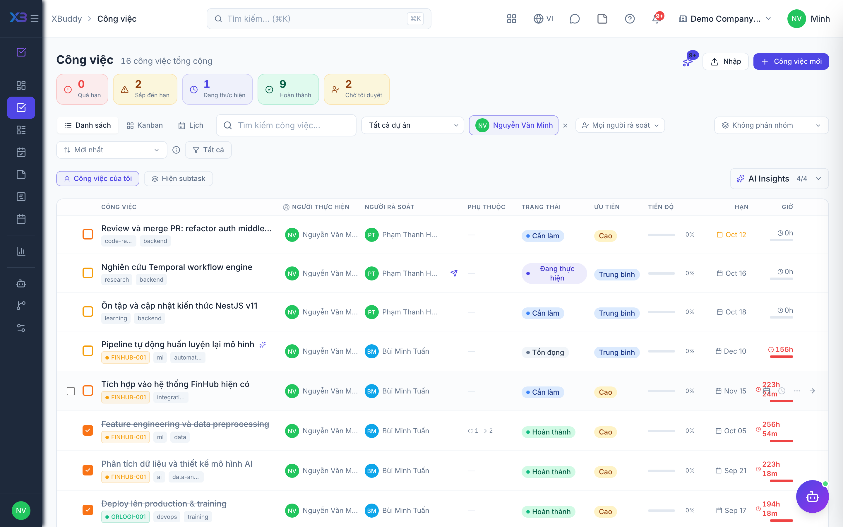
Task: Click the sort info circle icon
Action: point(176,150)
